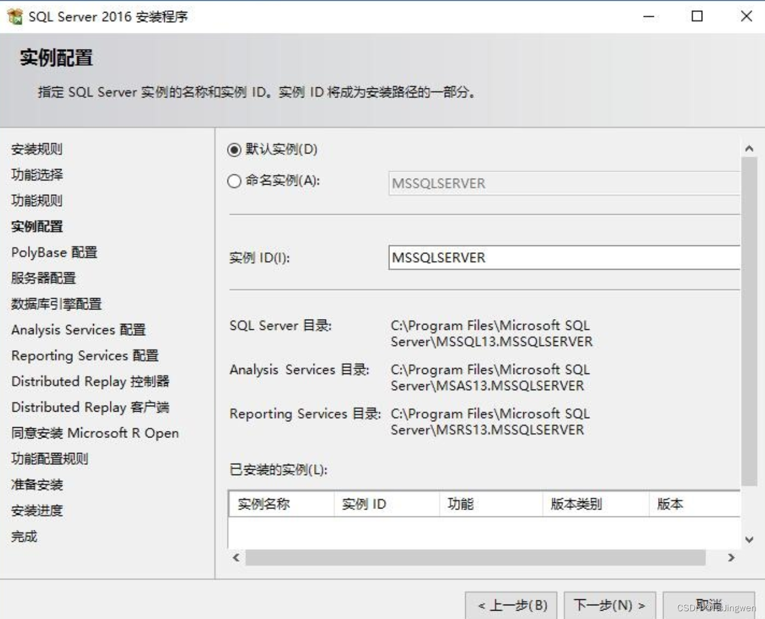Image resolution: width=765 pixels, height=619 pixels.
Task: Click the 版本 column header
Action: tap(695, 504)
